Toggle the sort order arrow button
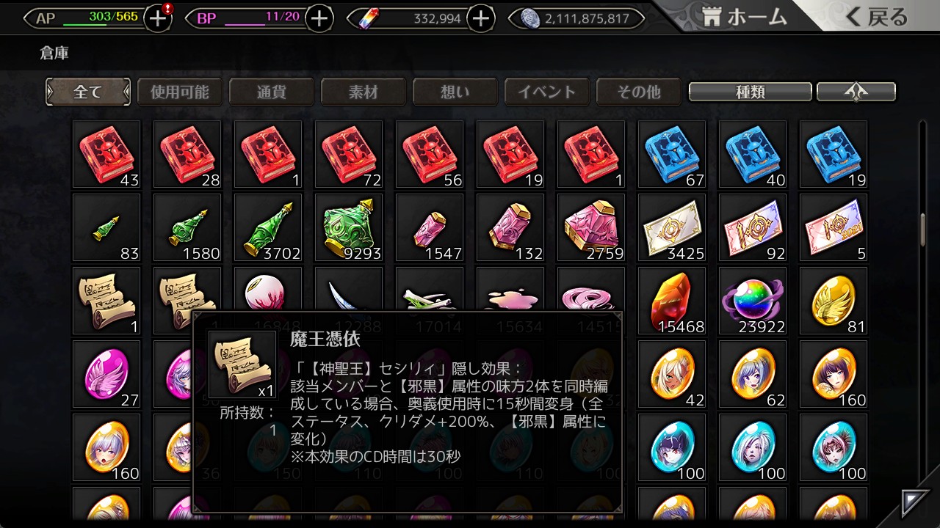 click(x=856, y=92)
